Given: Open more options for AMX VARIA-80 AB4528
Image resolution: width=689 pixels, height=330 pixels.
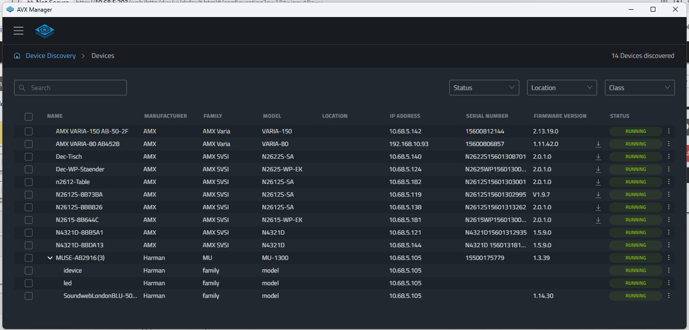Looking at the screenshot, I should pos(669,144).
